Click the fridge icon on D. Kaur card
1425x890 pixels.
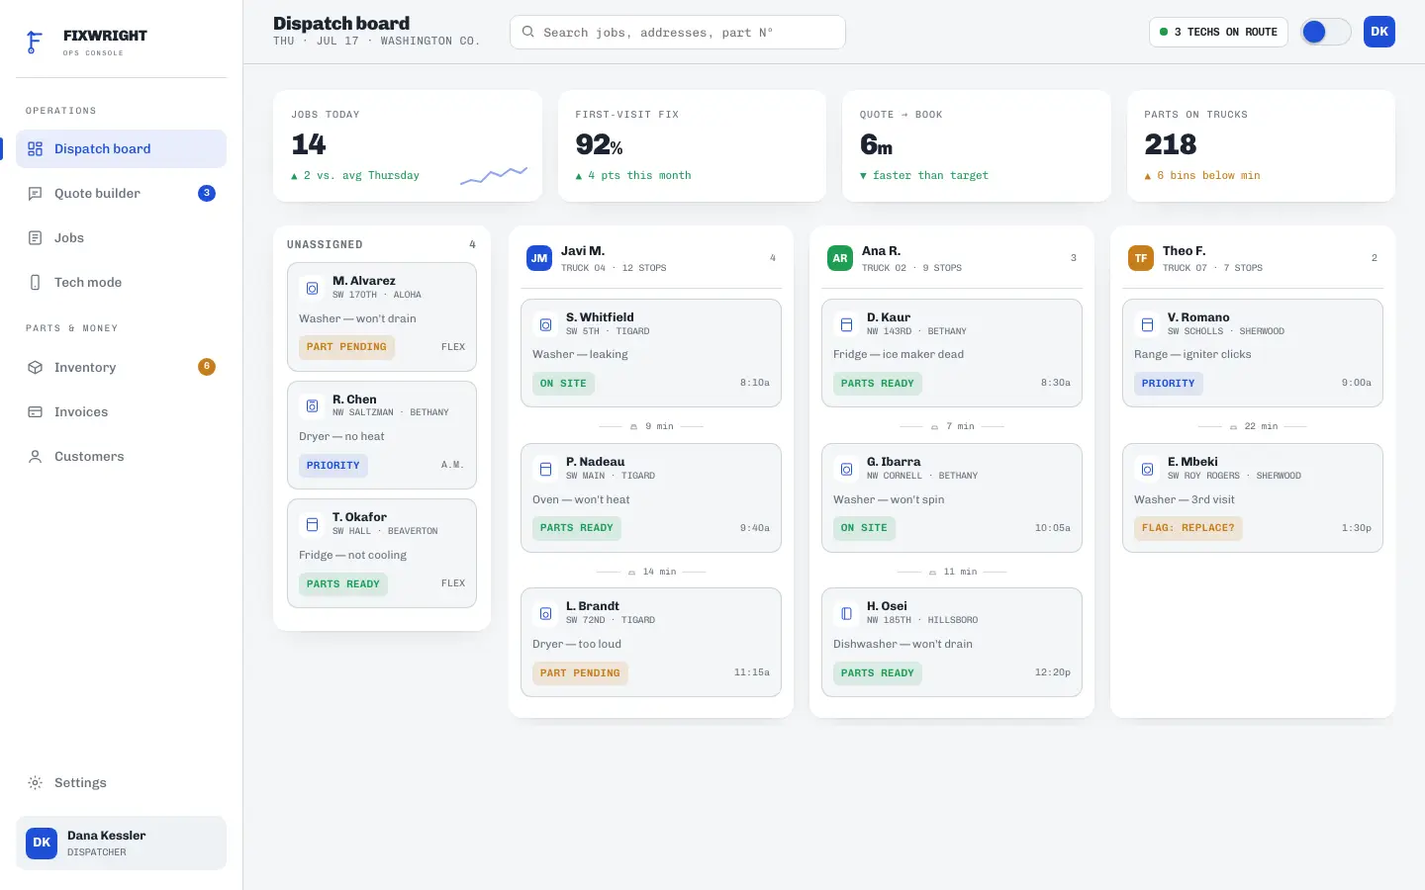click(846, 324)
